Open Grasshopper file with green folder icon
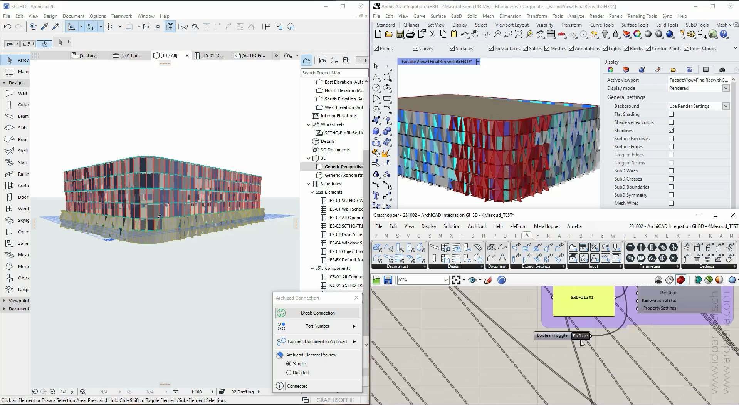This screenshot has height=405, width=739. pos(376,280)
